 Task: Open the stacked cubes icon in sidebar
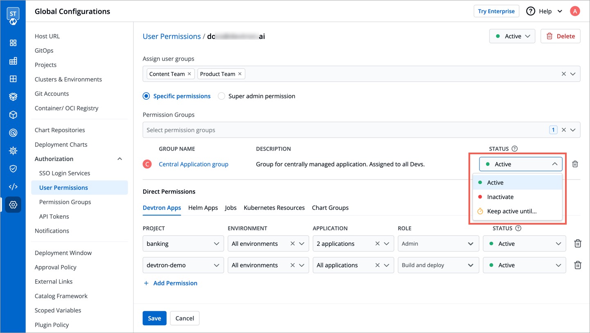coord(13,97)
